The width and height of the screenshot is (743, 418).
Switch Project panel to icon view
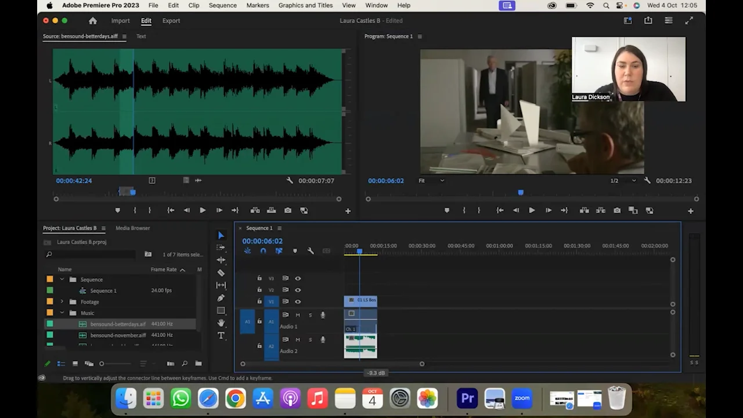[x=75, y=363]
